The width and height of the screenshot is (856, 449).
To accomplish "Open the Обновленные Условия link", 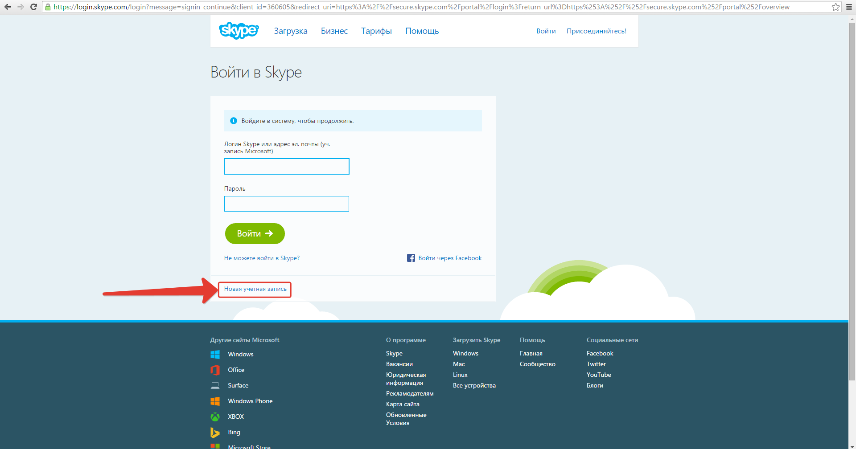I will click(406, 419).
